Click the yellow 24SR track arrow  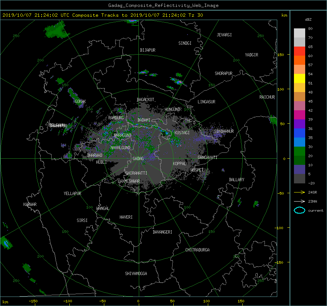pyautogui.click(x=299, y=192)
